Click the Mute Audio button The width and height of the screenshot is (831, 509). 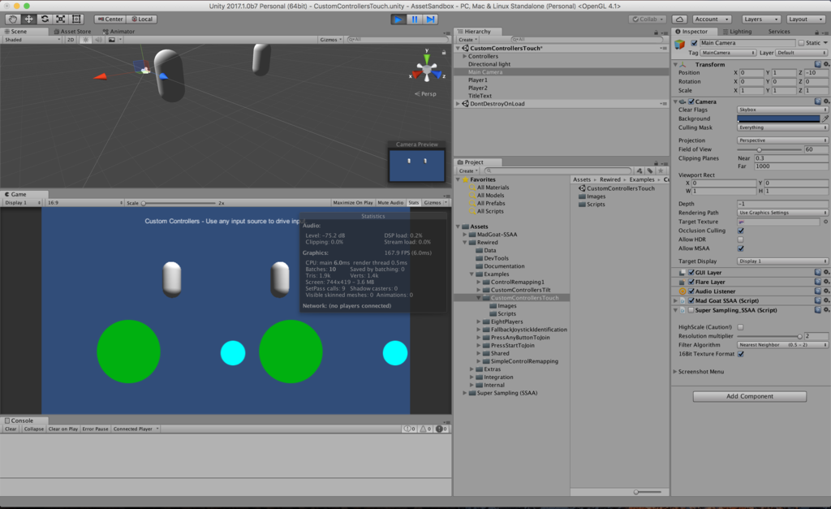coord(390,202)
